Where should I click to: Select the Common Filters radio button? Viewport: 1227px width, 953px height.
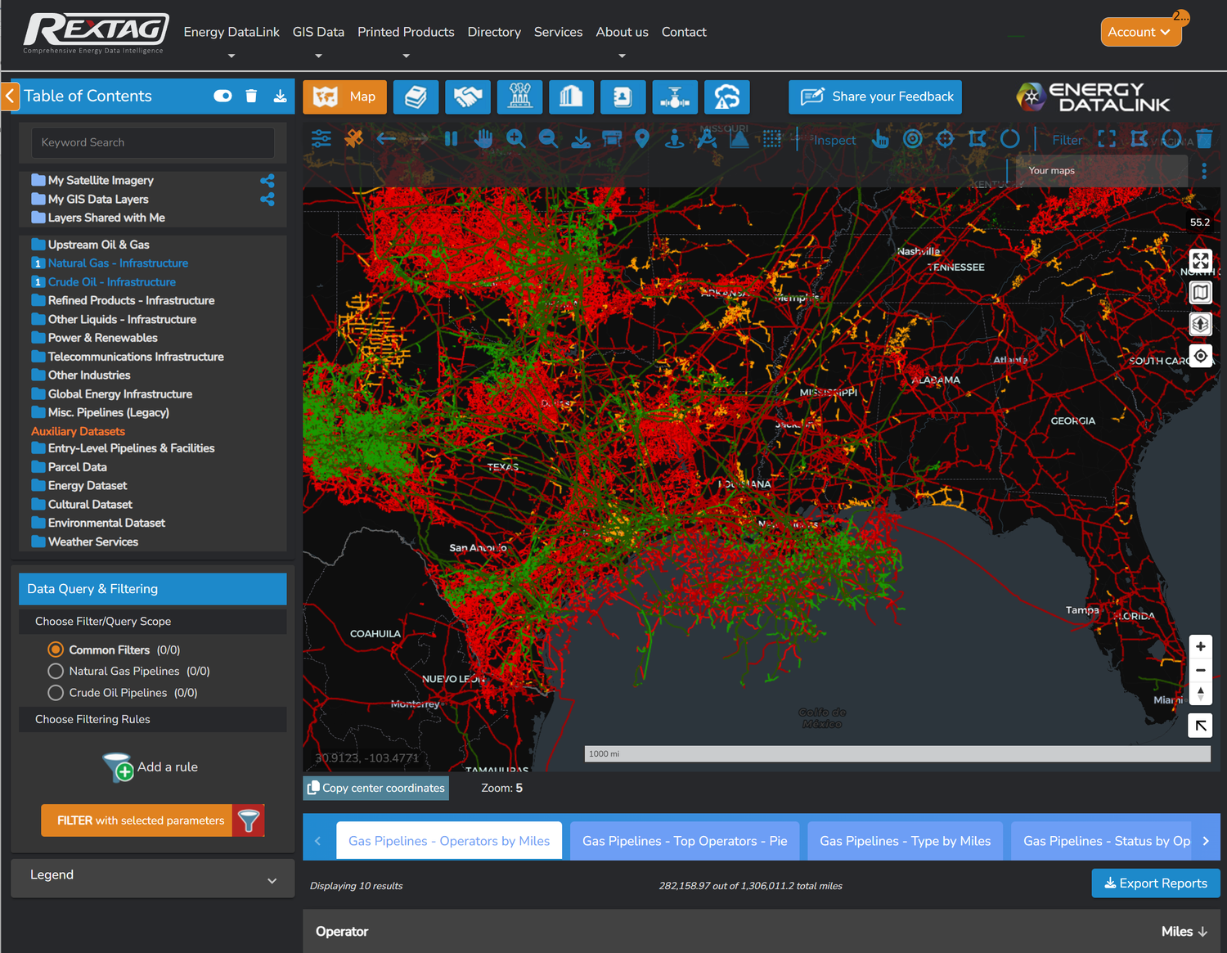click(x=55, y=649)
